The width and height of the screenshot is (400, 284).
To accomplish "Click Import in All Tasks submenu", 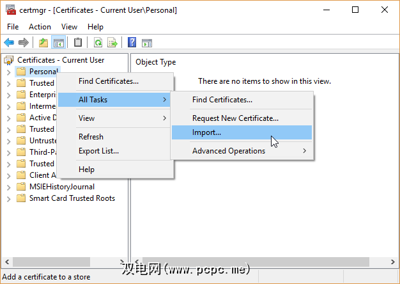I will 242,132.
